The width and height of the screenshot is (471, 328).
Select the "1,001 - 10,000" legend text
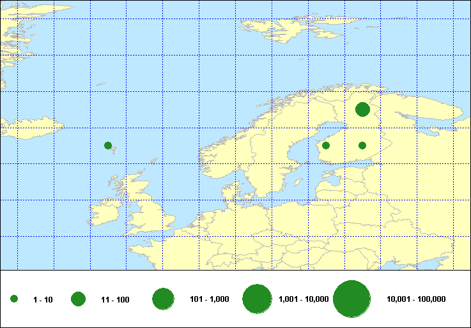pyautogui.click(x=304, y=299)
